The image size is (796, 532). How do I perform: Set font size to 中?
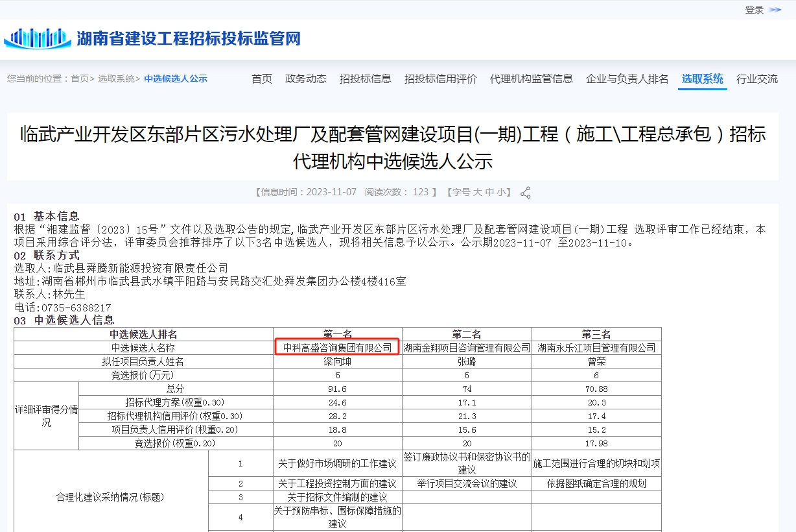point(489,193)
